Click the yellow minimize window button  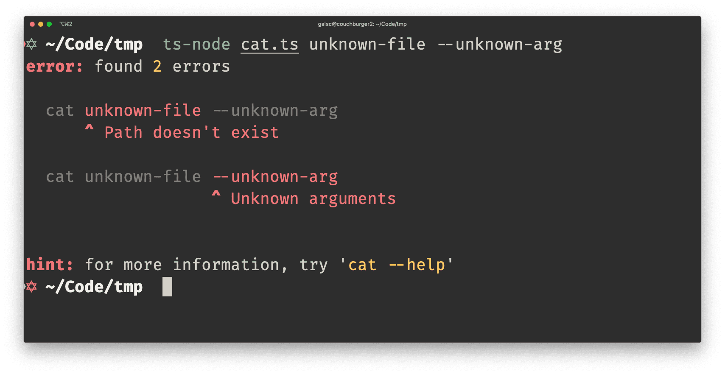point(41,24)
